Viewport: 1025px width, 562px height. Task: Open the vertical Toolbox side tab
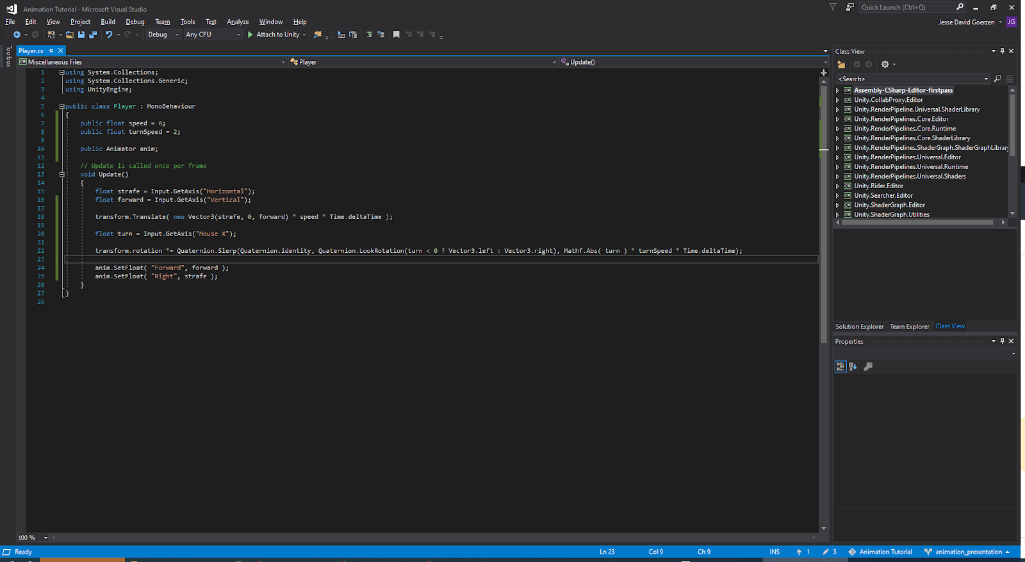tap(8, 56)
